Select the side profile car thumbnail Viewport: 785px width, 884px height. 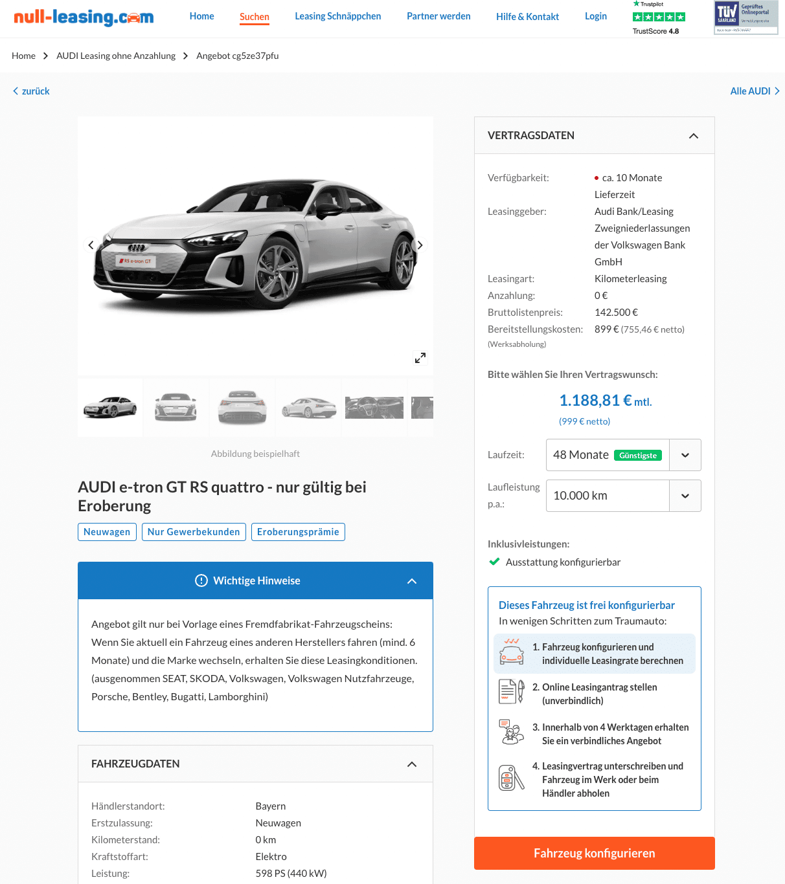point(309,408)
